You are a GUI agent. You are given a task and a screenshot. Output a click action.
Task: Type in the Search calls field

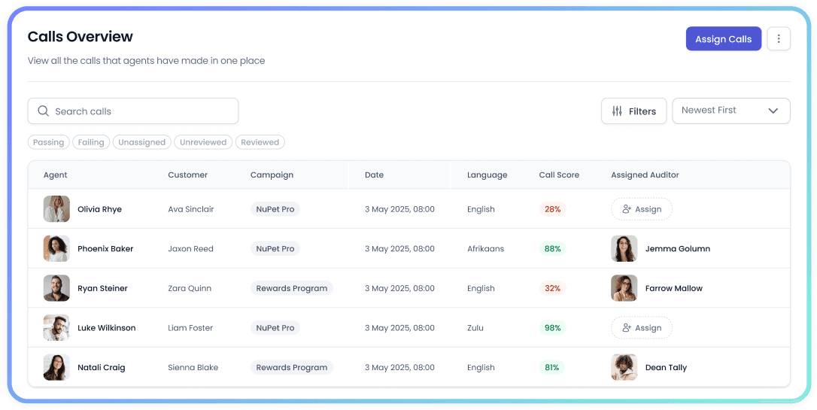click(x=139, y=111)
